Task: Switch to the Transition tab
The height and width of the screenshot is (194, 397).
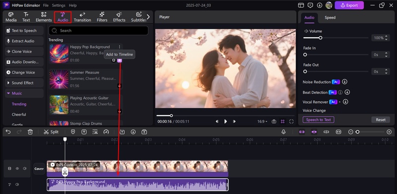Action: 82,17
